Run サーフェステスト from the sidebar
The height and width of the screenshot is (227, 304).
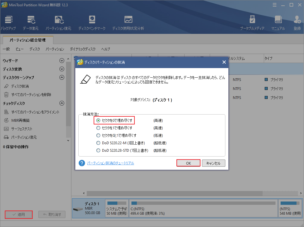(18, 129)
